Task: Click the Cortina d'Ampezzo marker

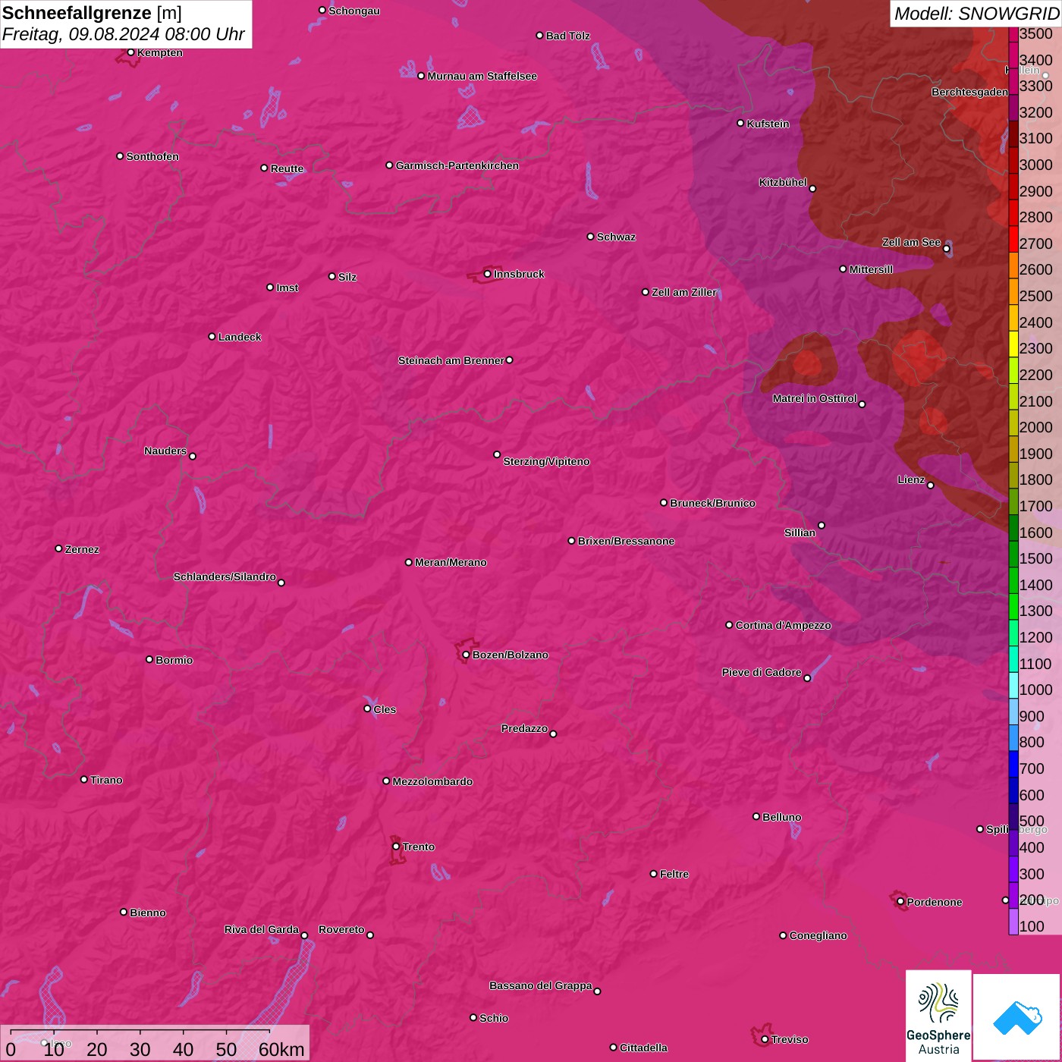Action: [x=729, y=625]
